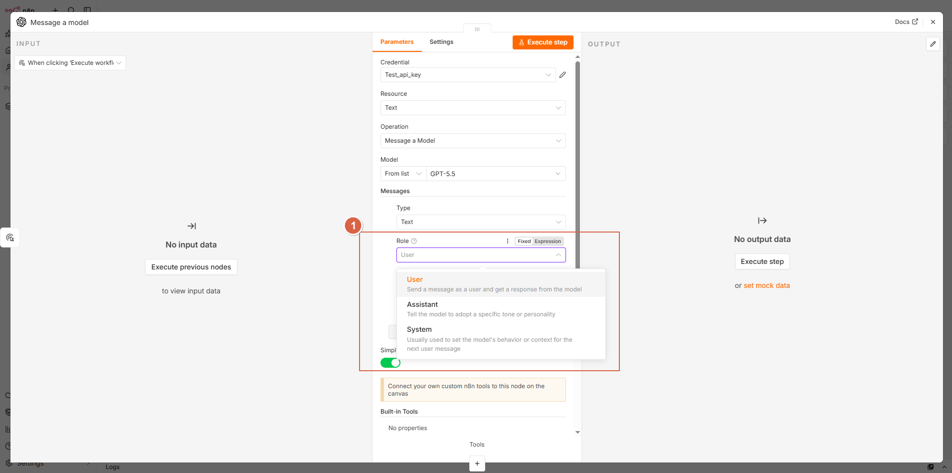
Task: Click the custom n8n tools notice text
Action: pos(466,390)
